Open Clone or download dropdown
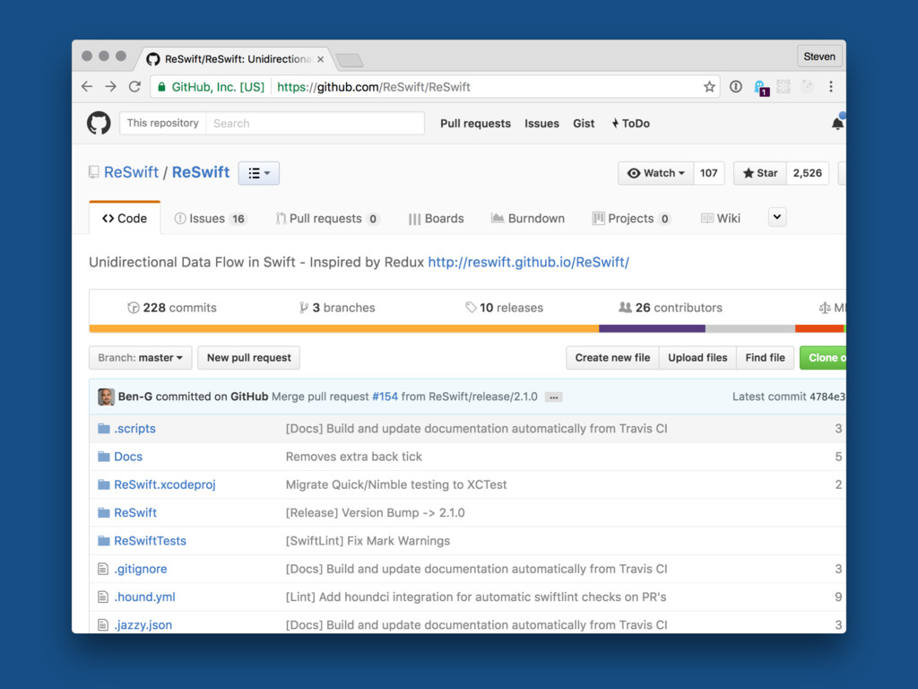918x689 pixels. click(823, 357)
